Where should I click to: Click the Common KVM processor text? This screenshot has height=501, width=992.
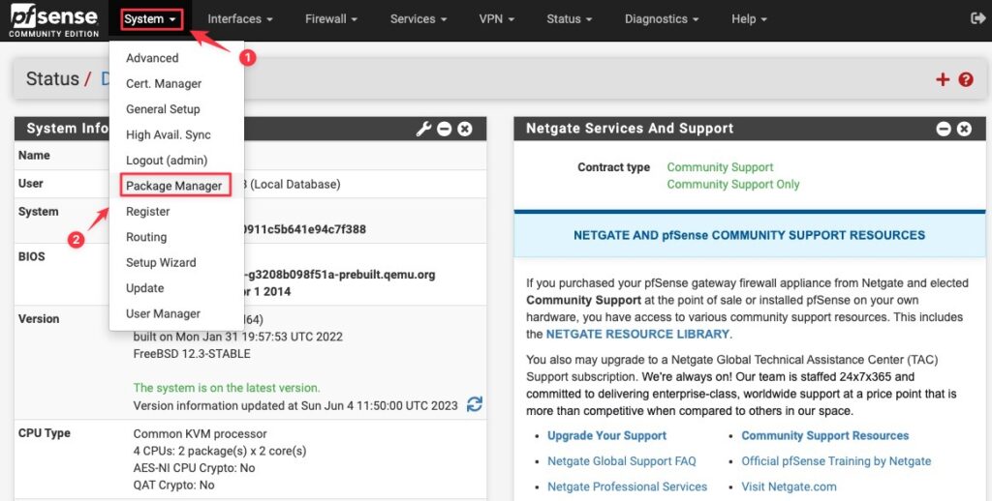[200, 434]
